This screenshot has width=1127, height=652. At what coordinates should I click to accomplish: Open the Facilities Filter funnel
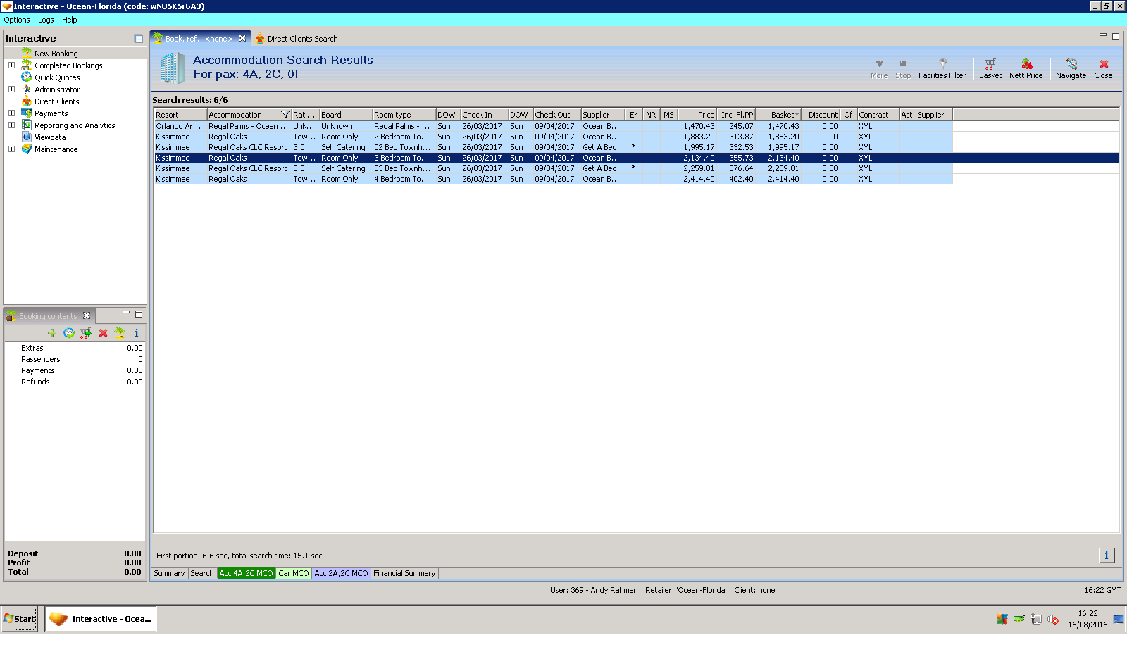(942, 68)
